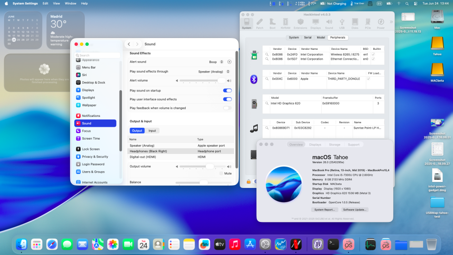Open the Sound section in Hackintool toolbar

329,24
